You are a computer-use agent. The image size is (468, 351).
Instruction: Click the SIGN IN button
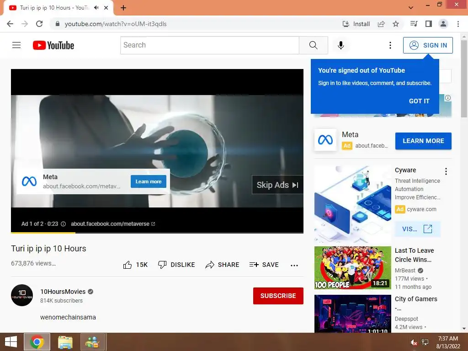[428, 45]
